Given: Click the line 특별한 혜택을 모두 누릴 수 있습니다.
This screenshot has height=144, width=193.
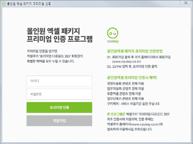Looking at the screenshot, I should pyautogui.click(x=51, y=61).
